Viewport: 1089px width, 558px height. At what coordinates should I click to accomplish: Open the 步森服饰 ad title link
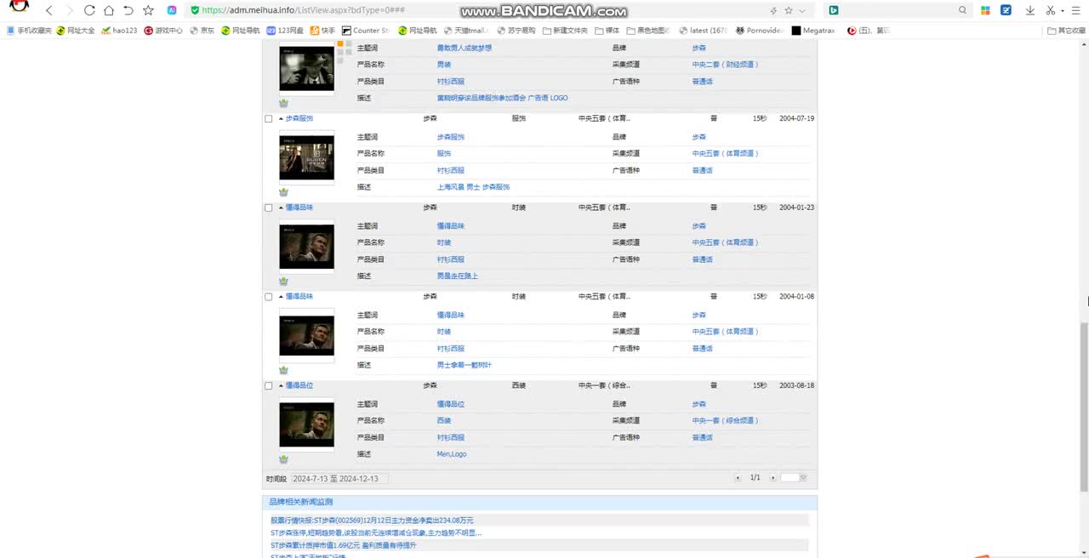click(x=299, y=119)
